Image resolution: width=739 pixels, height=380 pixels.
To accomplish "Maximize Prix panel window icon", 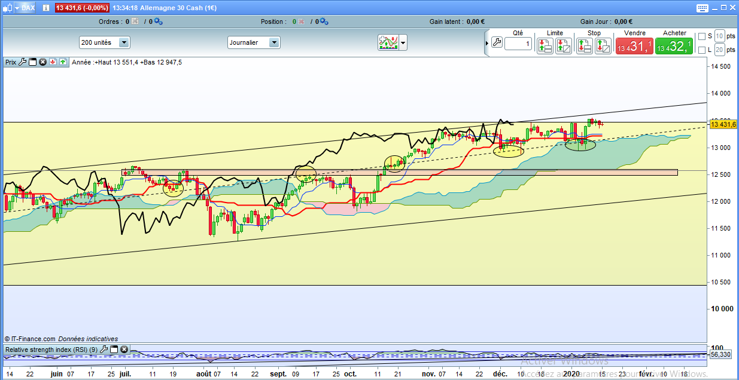I will [x=33, y=62].
